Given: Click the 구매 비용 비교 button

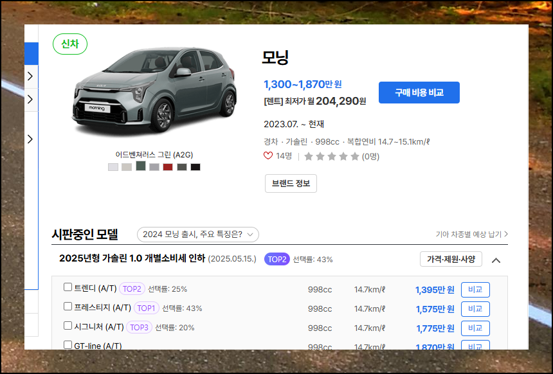Looking at the screenshot, I should click(419, 93).
